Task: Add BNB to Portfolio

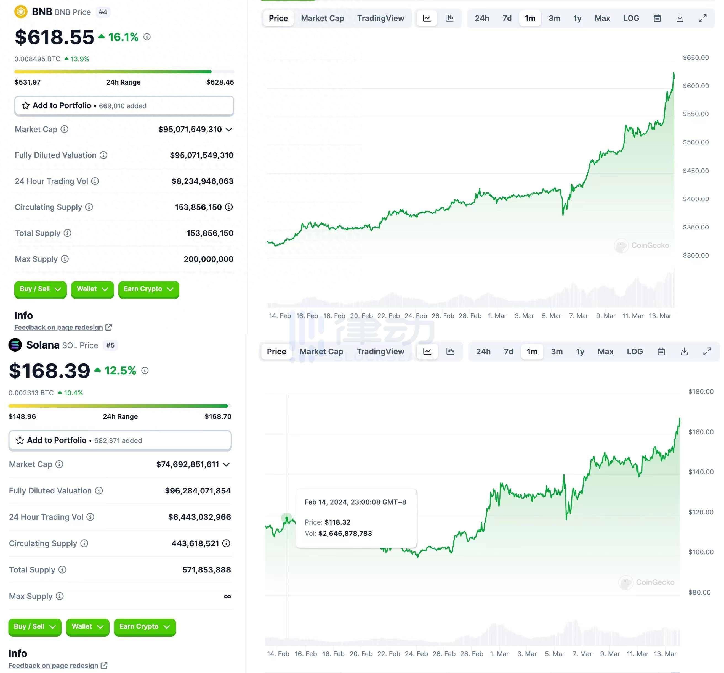Action: click(124, 105)
